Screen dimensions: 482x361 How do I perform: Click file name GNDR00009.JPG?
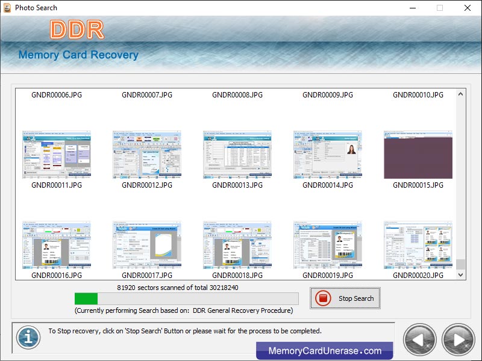pyautogui.click(x=328, y=95)
